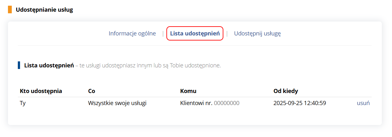Open the Informacje ogólne tab

(x=132, y=33)
